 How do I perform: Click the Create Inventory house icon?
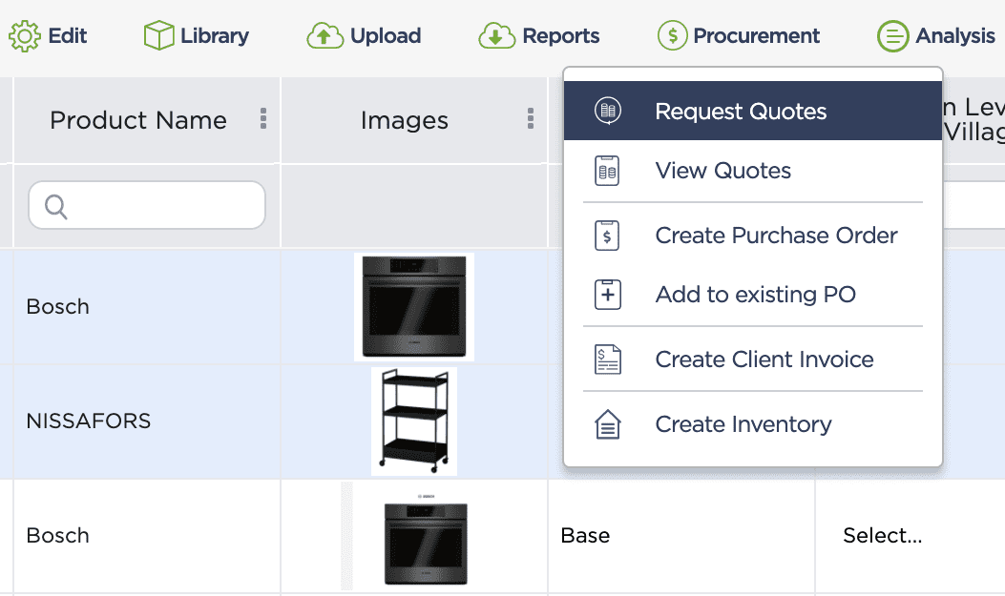[x=607, y=424]
